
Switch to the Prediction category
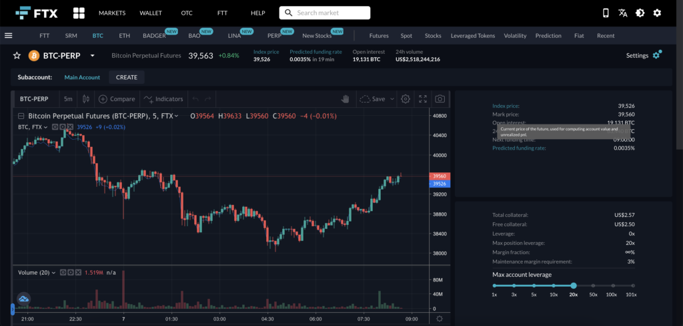pyautogui.click(x=548, y=36)
